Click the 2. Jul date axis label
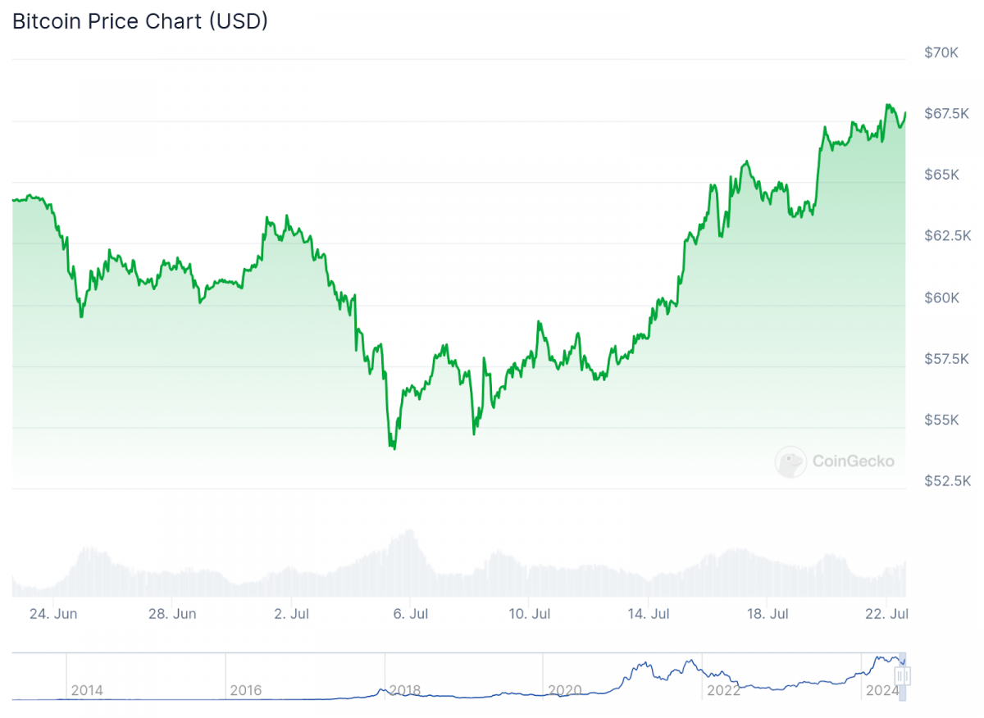984x718 pixels. click(291, 613)
